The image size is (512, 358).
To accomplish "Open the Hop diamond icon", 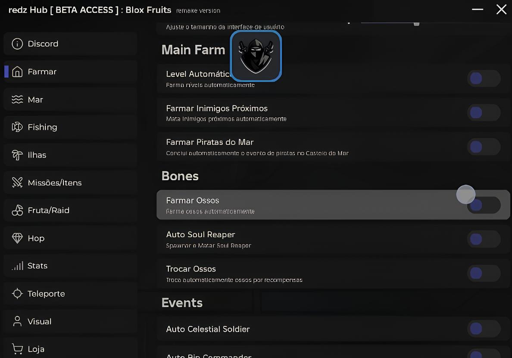I will click(17, 238).
